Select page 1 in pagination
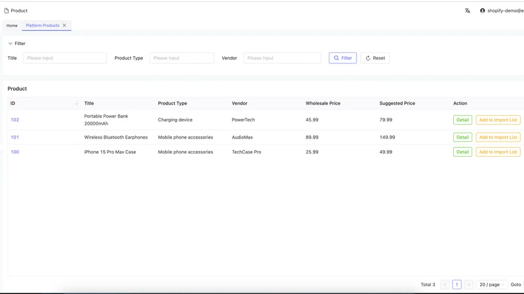Screen dimensions: 524x294 (x=457, y=284)
